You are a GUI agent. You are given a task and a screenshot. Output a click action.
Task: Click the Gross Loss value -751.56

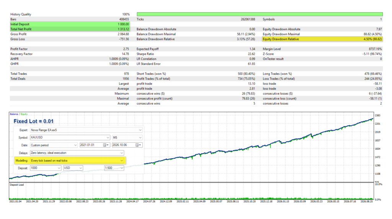(124, 39)
